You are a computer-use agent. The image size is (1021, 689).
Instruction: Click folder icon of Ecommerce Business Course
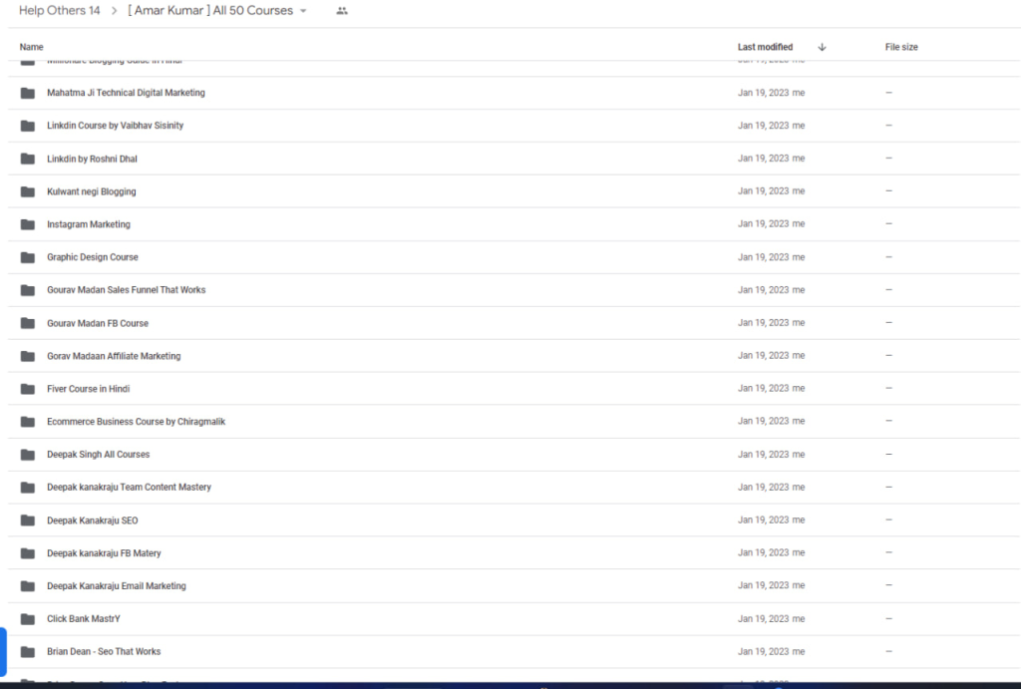(27, 422)
